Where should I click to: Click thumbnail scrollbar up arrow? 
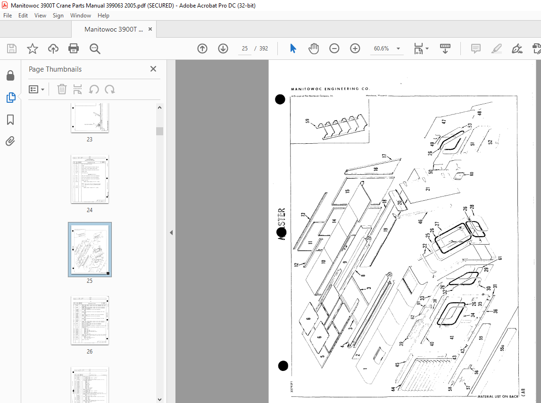point(159,107)
